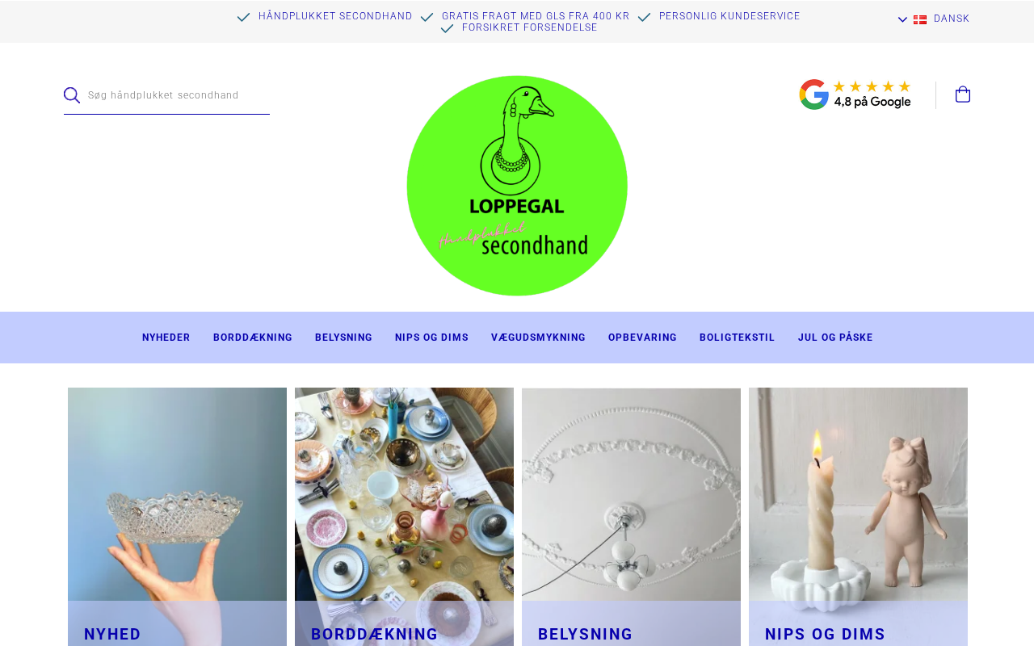Focus the Søg håndplukket secondhand field

point(178,95)
